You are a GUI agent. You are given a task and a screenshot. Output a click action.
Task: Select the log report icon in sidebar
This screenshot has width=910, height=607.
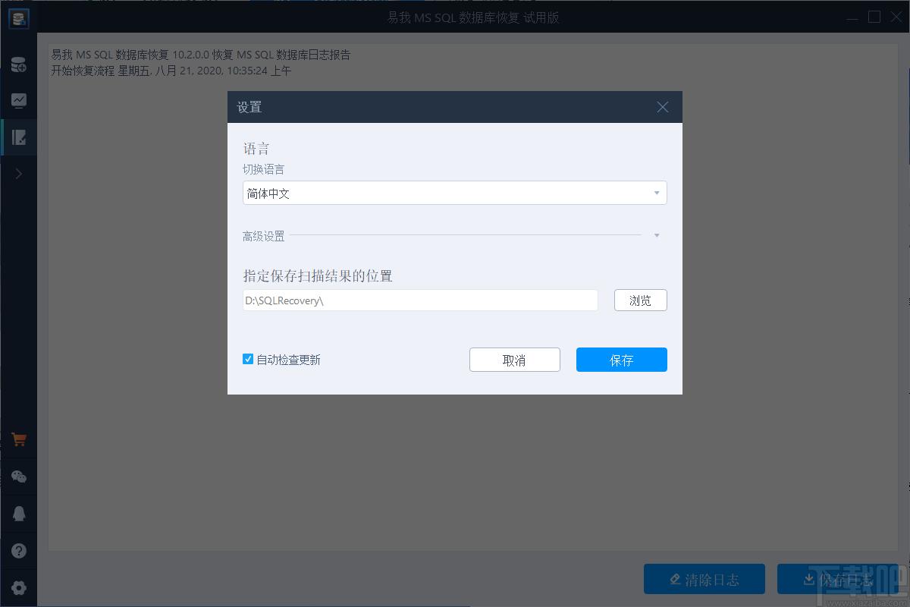[19, 137]
